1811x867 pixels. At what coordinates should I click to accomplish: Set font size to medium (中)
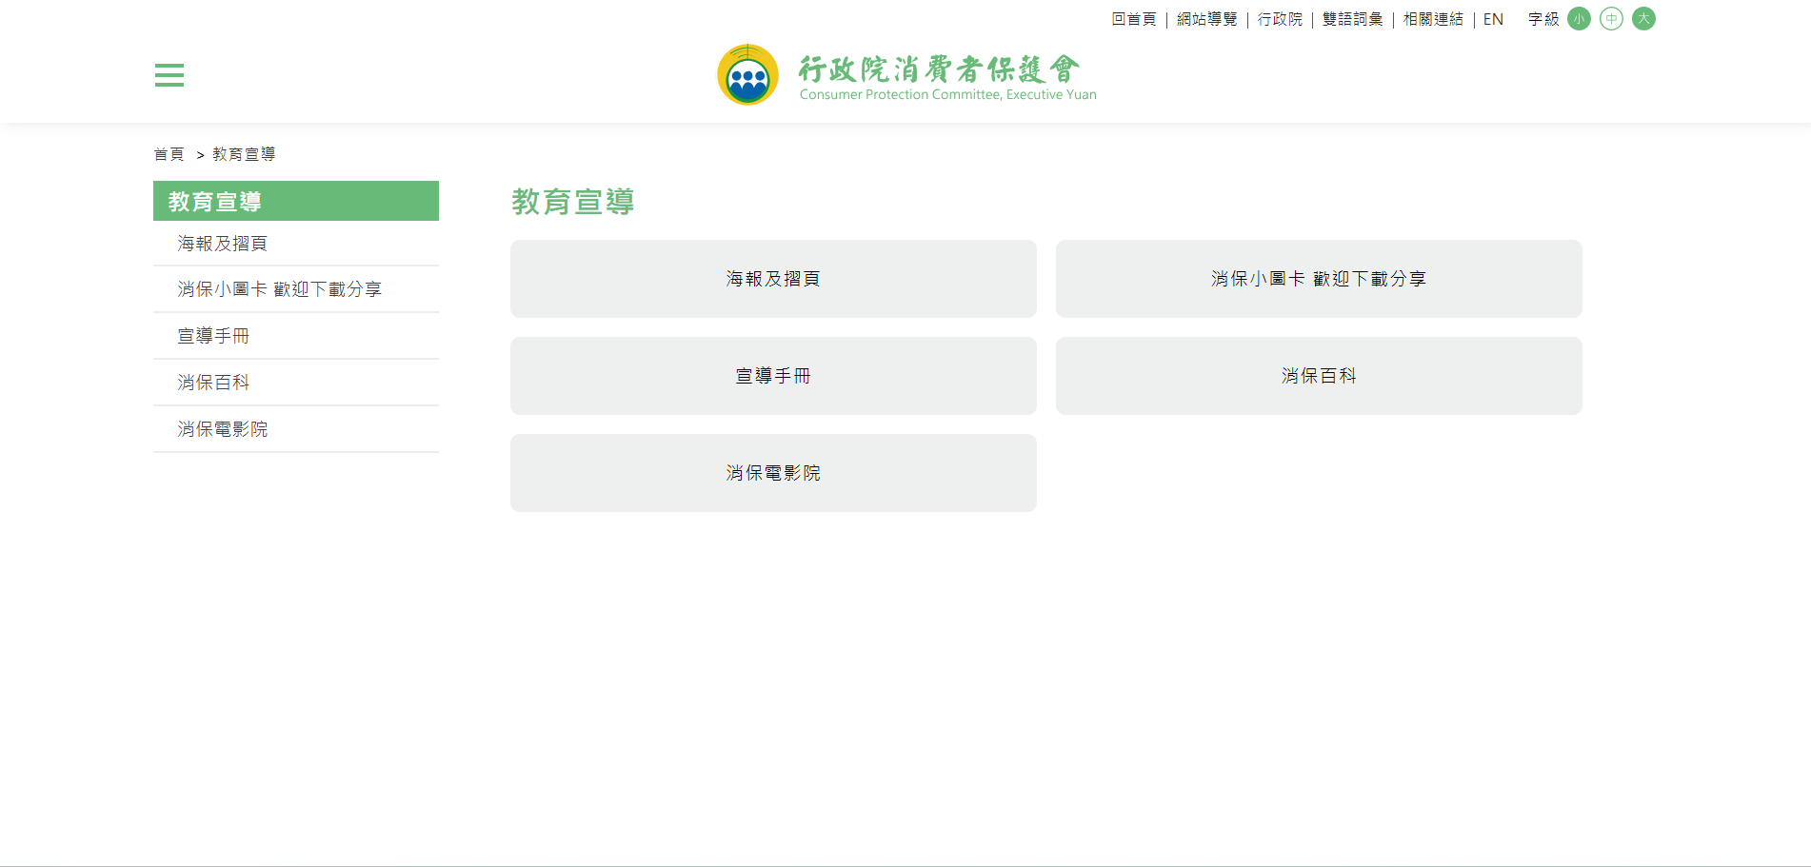tap(1611, 19)
